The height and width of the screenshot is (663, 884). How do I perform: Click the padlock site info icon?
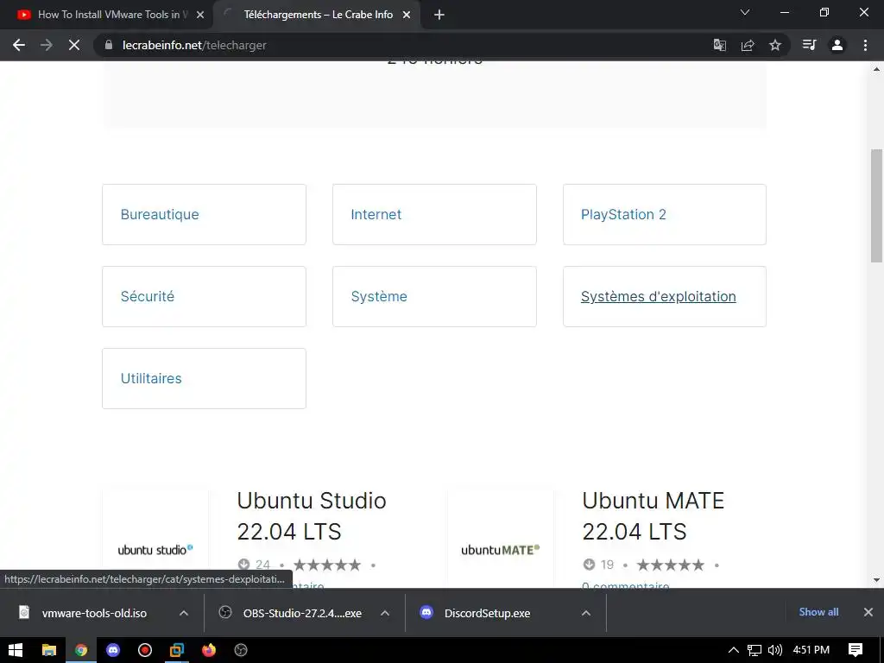[109, 45]
